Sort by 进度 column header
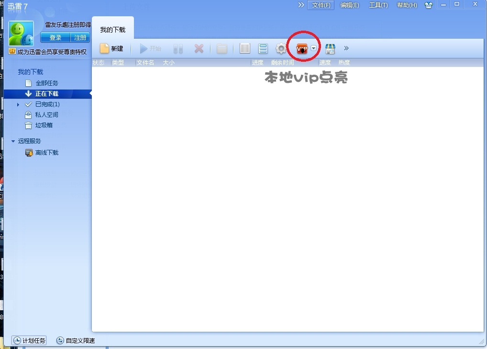This screenshot has width=487, height=349. pos(257,63)
